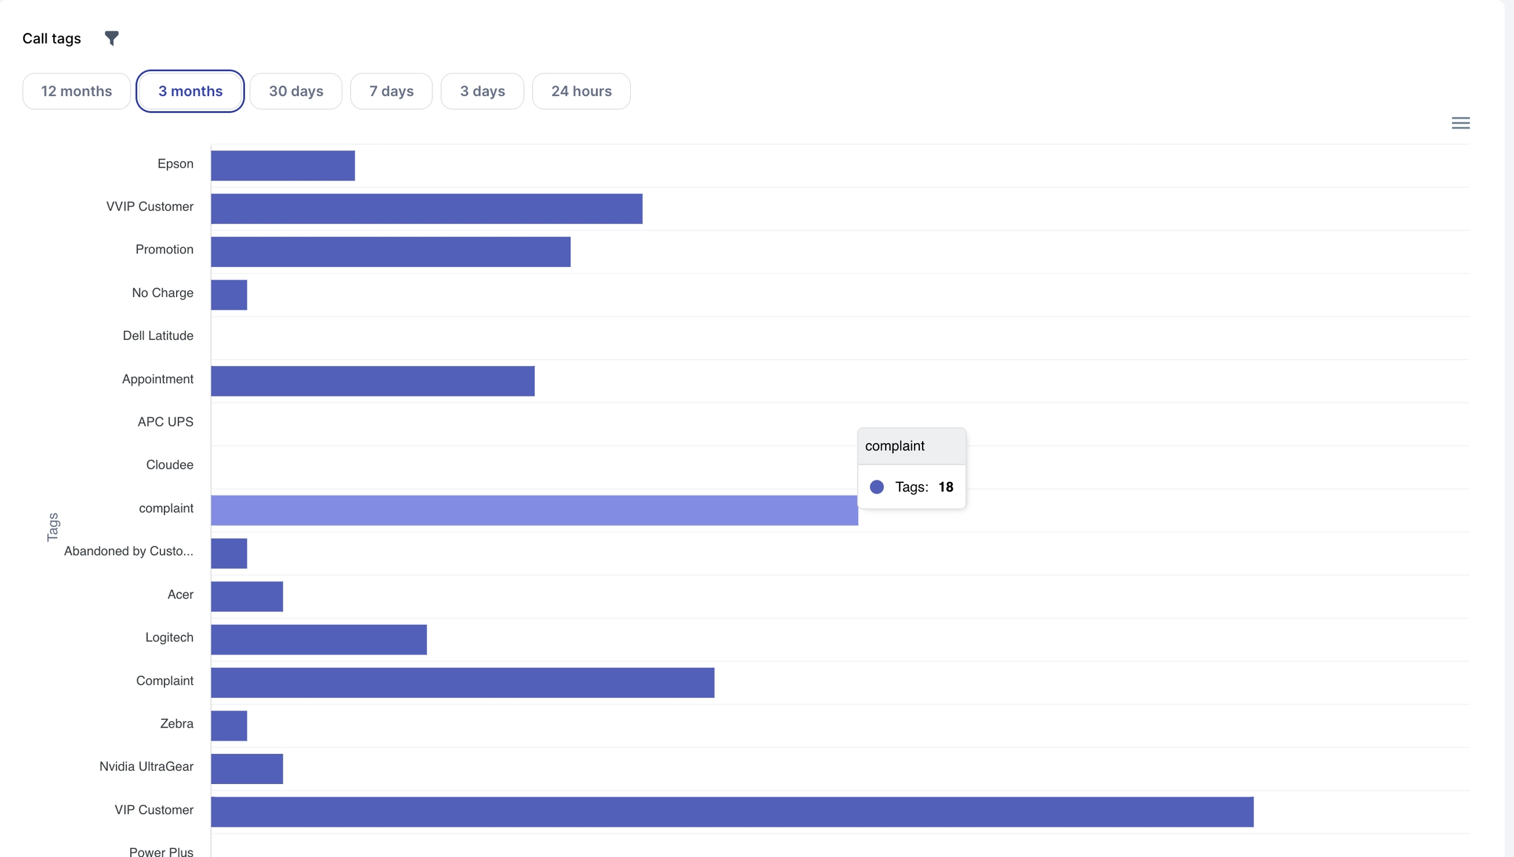This screenshot has width=1514, height=857.
Task: Click the Zebra bar
Action: [x=229, y=726]
